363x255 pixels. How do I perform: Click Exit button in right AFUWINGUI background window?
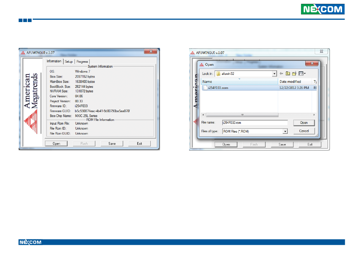click(310, 144)
